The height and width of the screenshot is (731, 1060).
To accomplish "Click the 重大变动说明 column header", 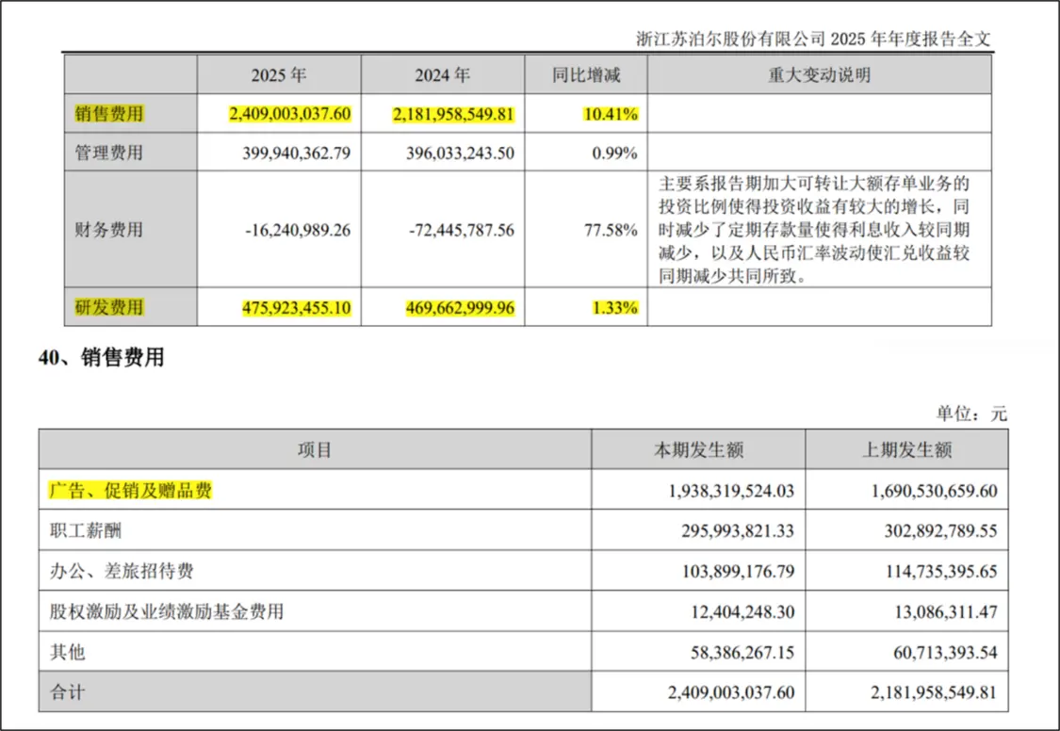I will [820, 75].
